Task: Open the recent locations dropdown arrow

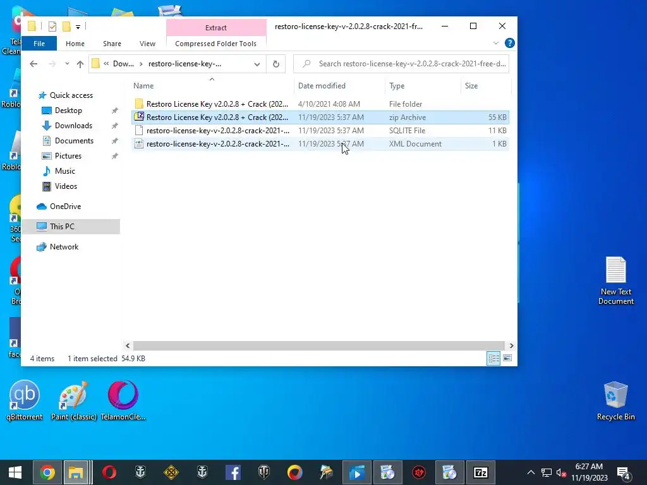Action: pyautogui.click(x=67, y=64)
